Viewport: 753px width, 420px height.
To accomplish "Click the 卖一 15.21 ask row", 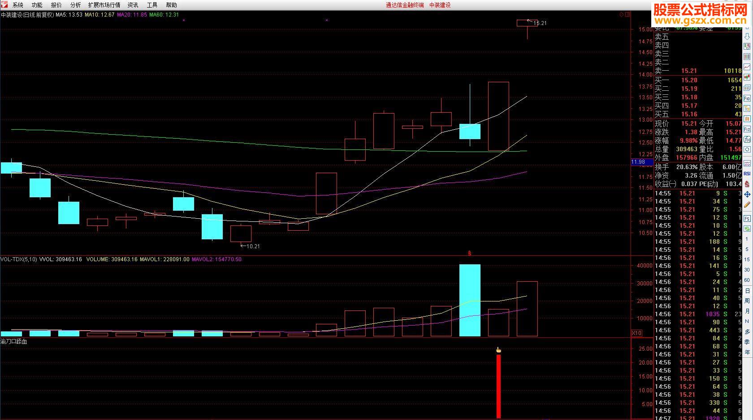I will click(x=698, y=71).
